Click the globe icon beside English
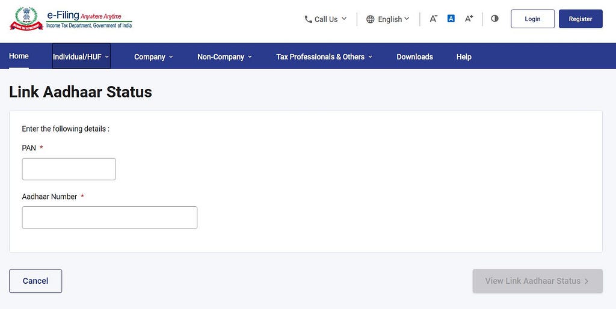The height and width of the screenshot is (309, 616). (370, 19)
